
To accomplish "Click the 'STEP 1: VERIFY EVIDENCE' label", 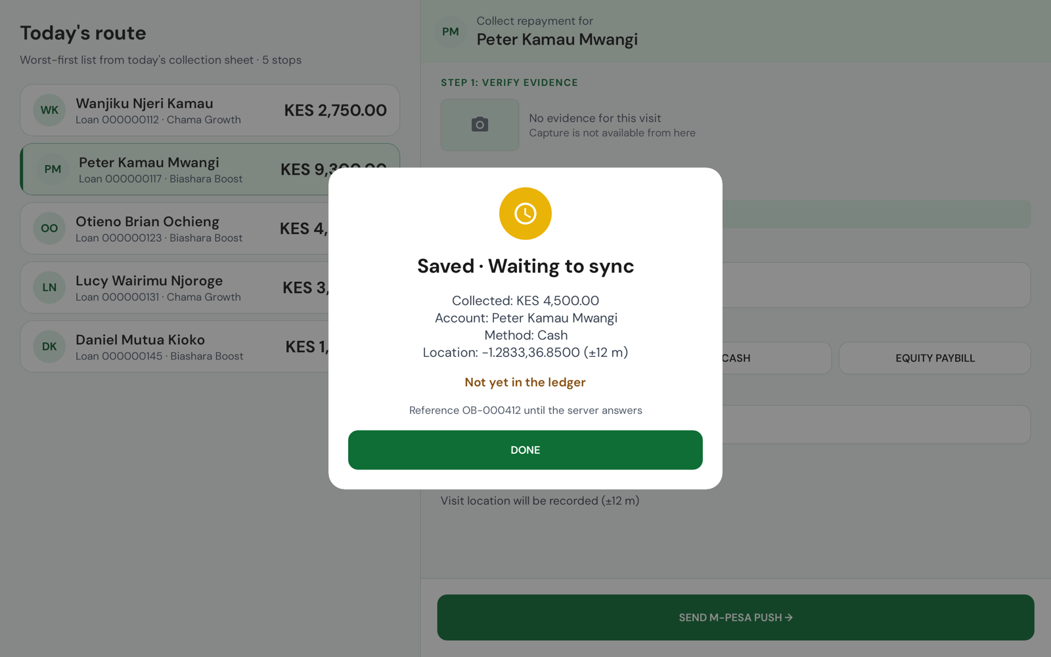I will (509, 83).
